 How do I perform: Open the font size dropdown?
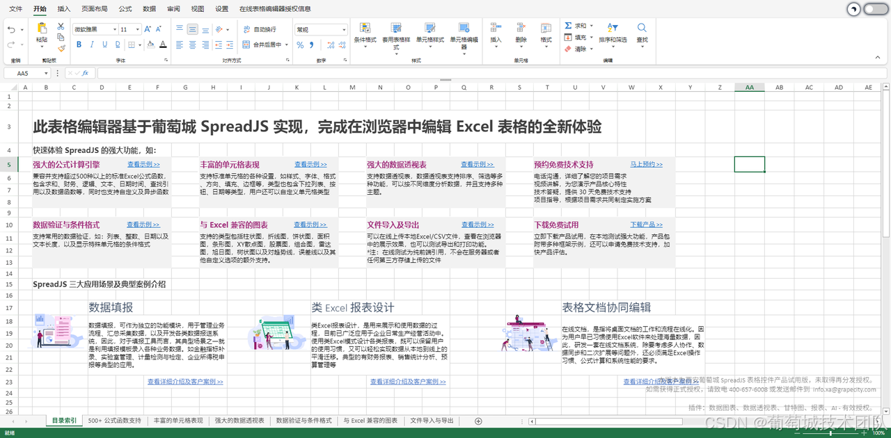point(136,29)
